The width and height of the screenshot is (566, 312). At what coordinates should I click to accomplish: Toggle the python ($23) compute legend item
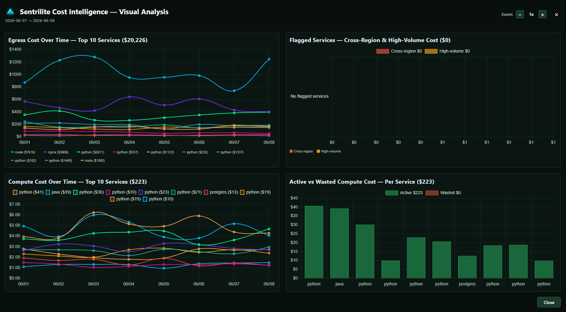[x=154, y=192]
